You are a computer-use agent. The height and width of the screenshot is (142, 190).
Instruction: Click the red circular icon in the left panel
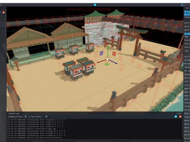tap(4, 12)
